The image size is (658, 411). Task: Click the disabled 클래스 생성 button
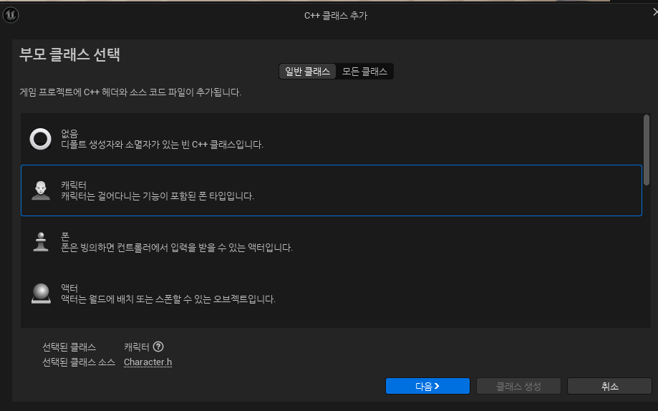click(x=518, y=386)
